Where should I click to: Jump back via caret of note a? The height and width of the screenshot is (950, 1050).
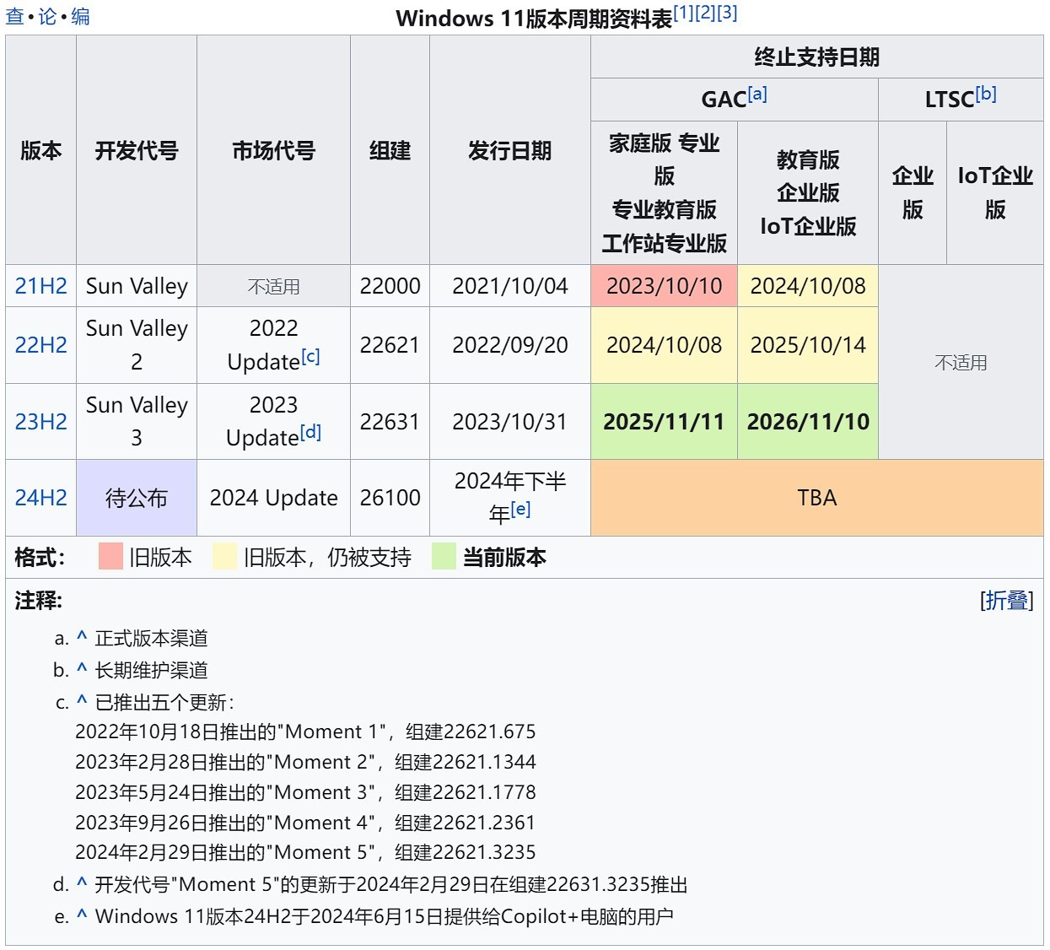pyautogui.click(x=82, y=637)
